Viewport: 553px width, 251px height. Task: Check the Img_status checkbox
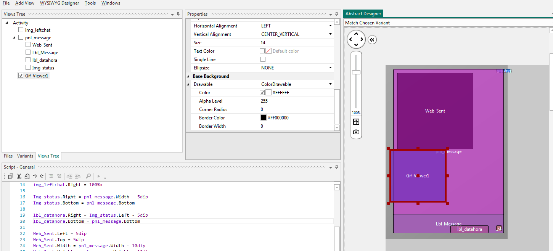pyautogui.click(x=28, y=68)
